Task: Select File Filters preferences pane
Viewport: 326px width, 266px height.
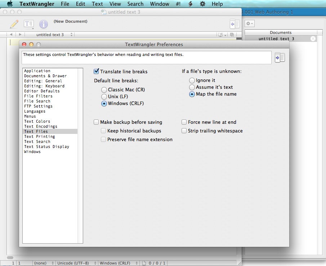Action: coord(50,96)
